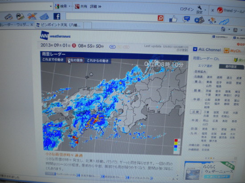
Task: Select the 沖縄北部 region link
Action: (x=194, y=145)
